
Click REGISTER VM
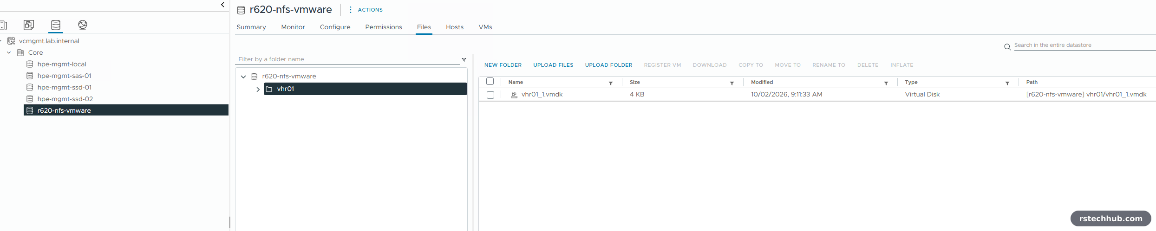662,65
